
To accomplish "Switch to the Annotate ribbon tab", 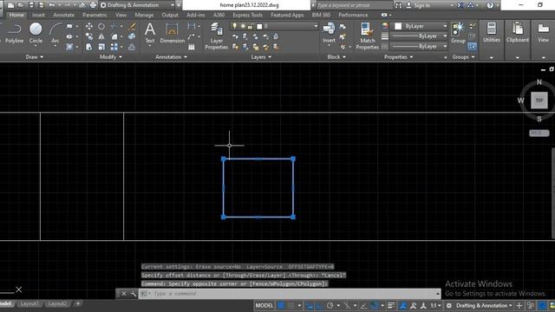I will pyautogui.click(x=63, y=16).
